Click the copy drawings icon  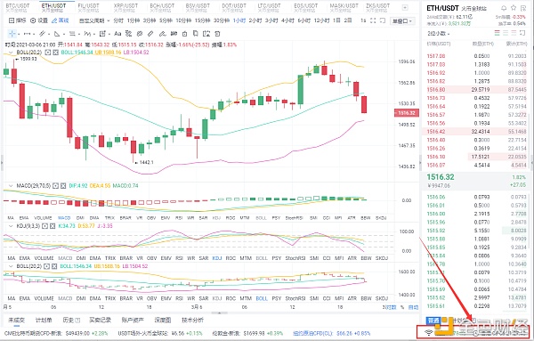(x=196, y=34)
